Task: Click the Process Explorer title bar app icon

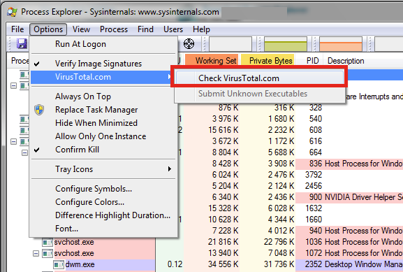Action: [12, 12]
